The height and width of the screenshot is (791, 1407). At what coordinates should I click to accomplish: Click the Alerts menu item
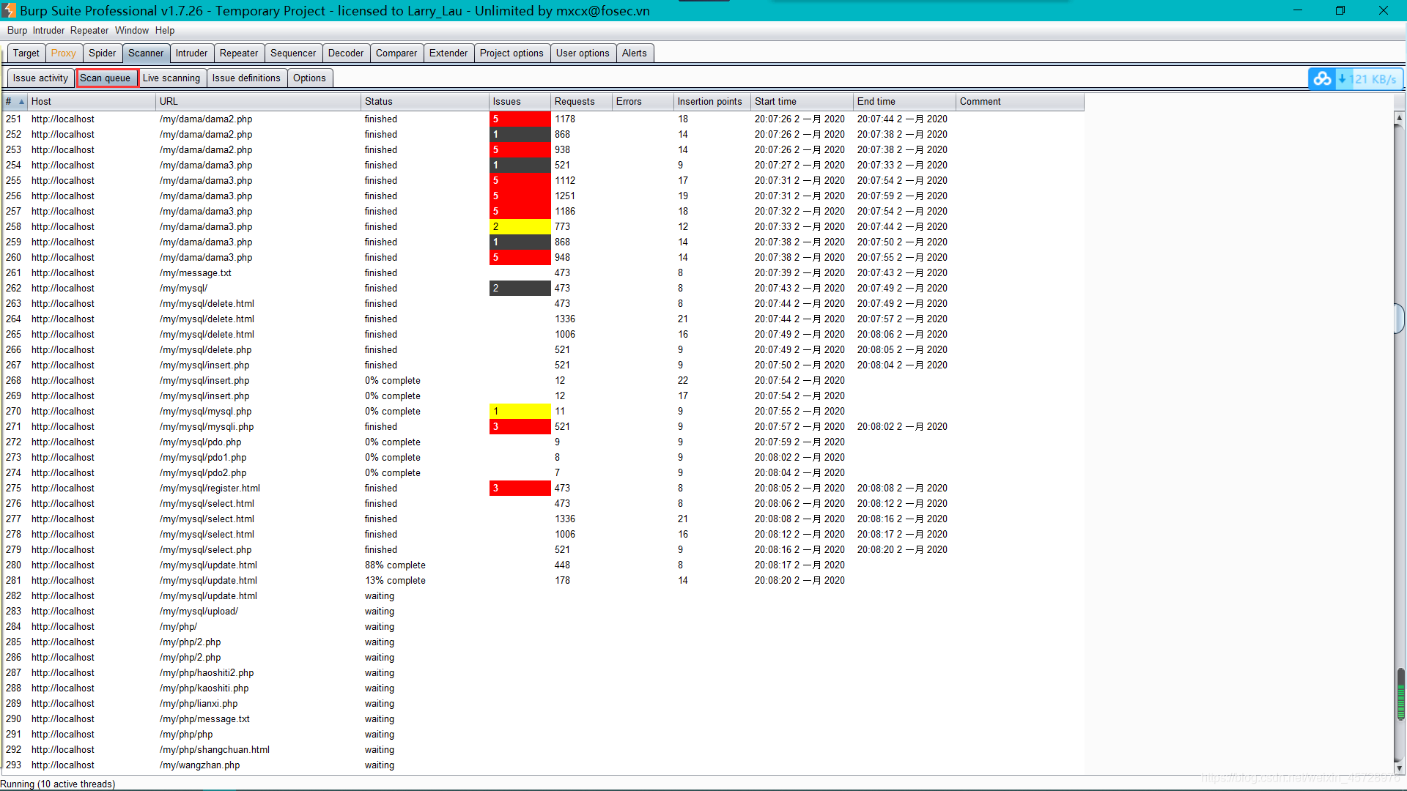[x=634, y=52]
